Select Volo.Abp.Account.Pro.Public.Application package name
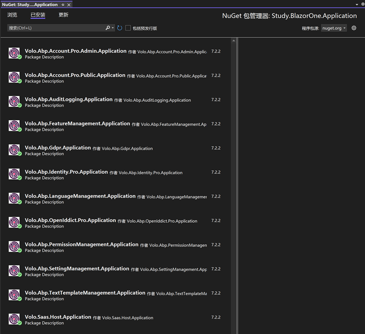Screen dimensions: 365x334 coord(75,75)
